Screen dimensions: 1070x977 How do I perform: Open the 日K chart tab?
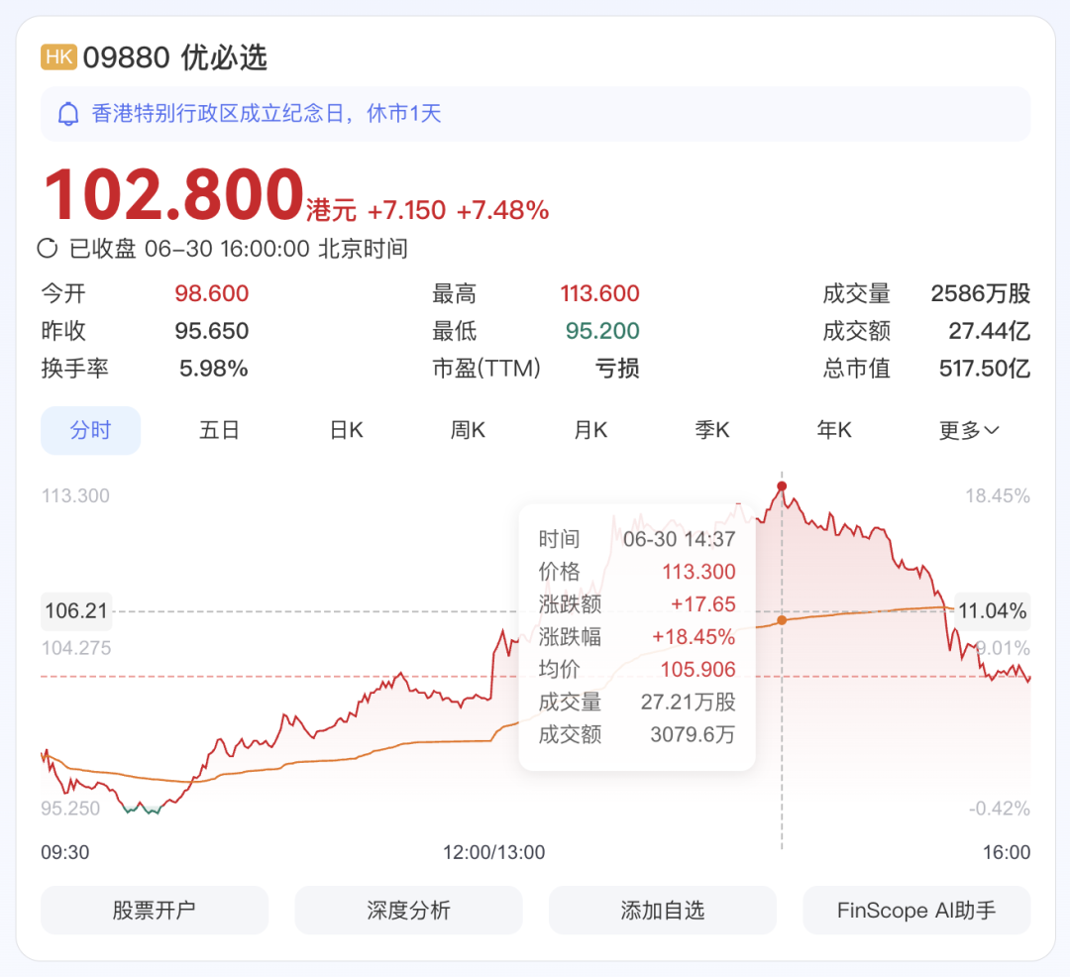(347, 430)
